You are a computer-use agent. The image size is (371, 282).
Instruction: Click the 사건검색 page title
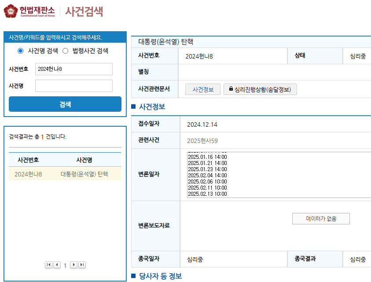[x=84, y=11]
